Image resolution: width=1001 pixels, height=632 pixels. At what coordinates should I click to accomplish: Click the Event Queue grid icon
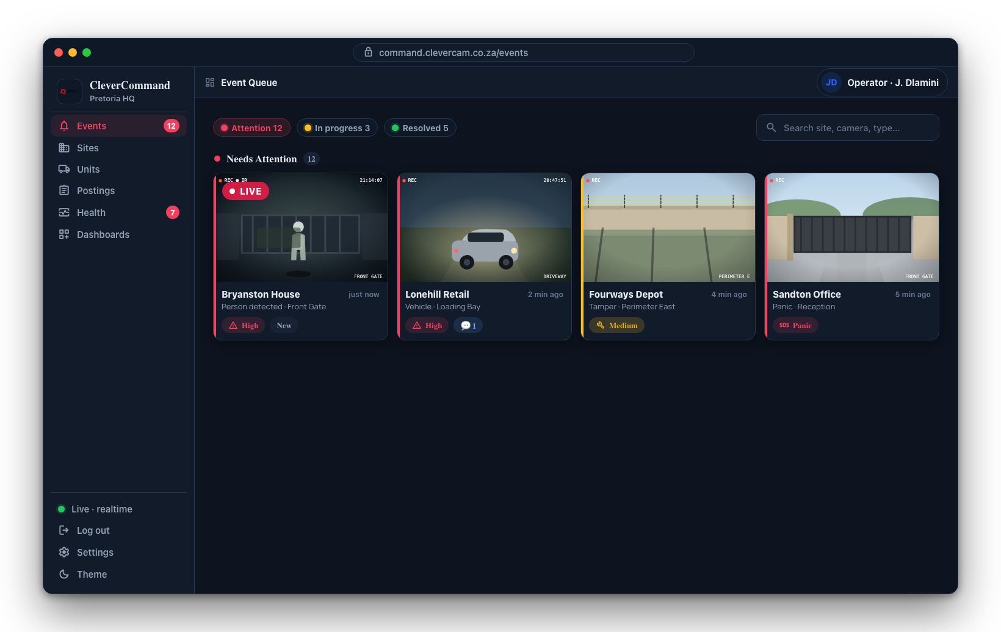click(x=210, y=82)
